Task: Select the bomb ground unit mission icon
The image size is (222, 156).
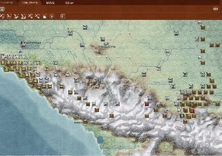Action: [9, 16]
